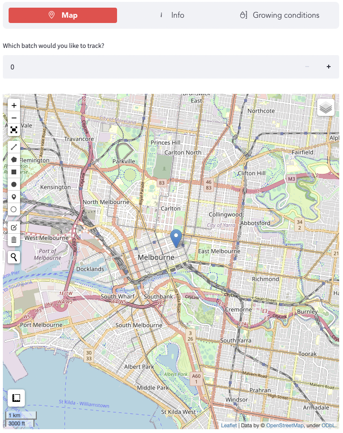This screenshot has height=433, width=343.
Task: Decrease the batch number with minus
Action: tap(307, 67)
